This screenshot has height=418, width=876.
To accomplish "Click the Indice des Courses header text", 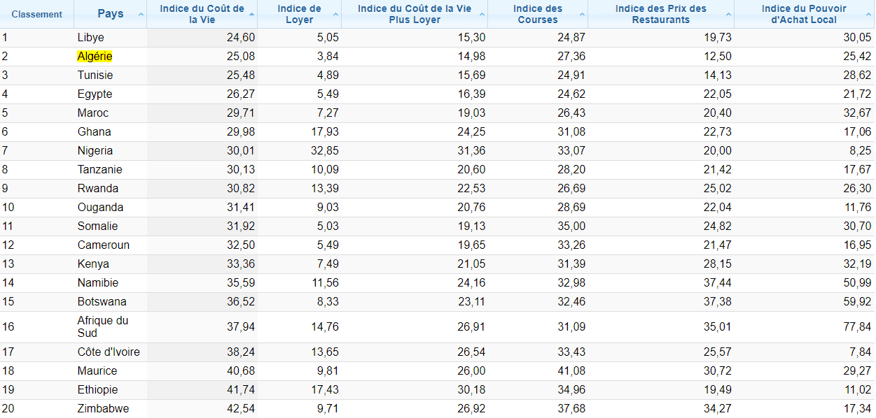I will (537, 14).
